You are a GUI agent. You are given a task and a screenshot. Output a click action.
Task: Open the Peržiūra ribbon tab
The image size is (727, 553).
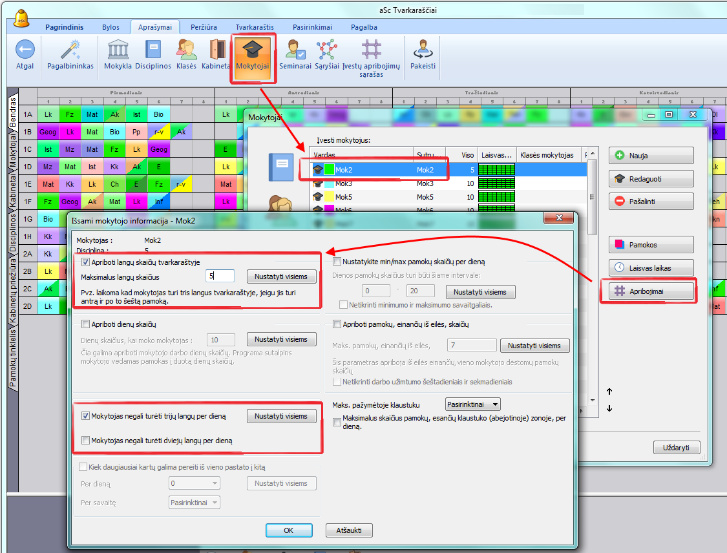204,27
